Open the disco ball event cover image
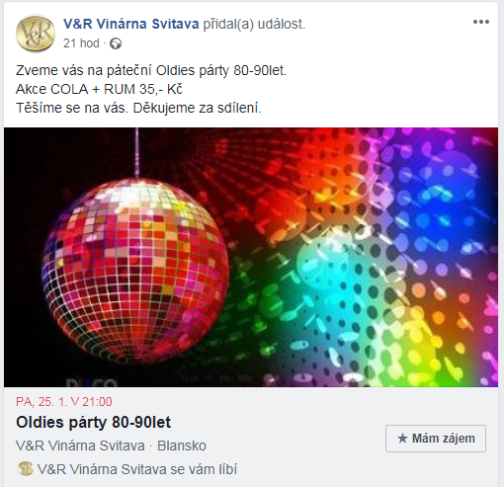Screen dimensions: 504x487 [251, 257]
